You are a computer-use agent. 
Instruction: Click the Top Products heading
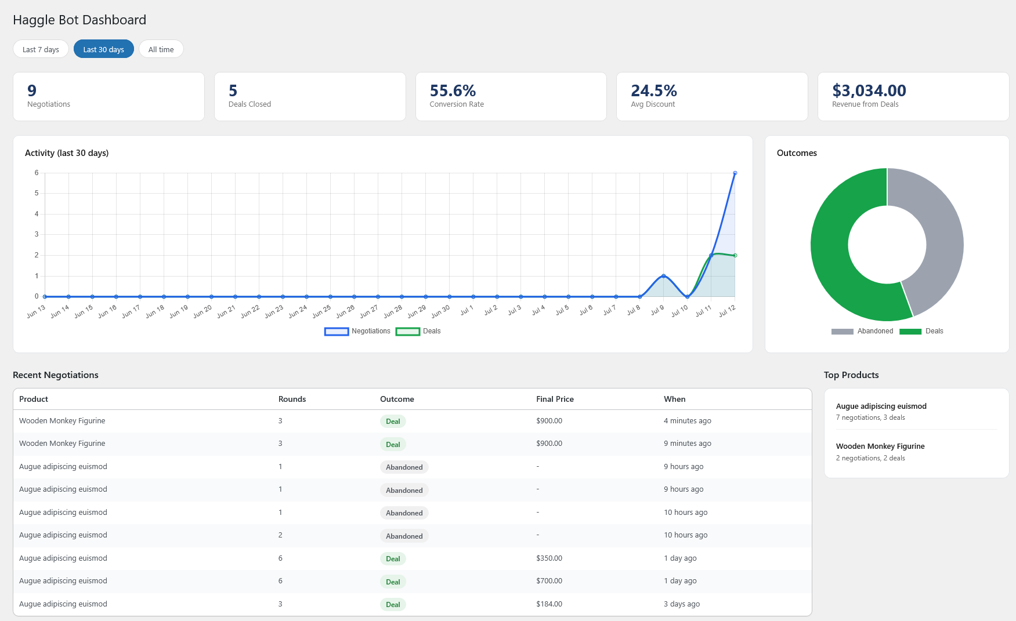(x=851, y=375)
